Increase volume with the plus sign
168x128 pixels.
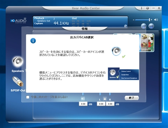(x=152, y=20)
